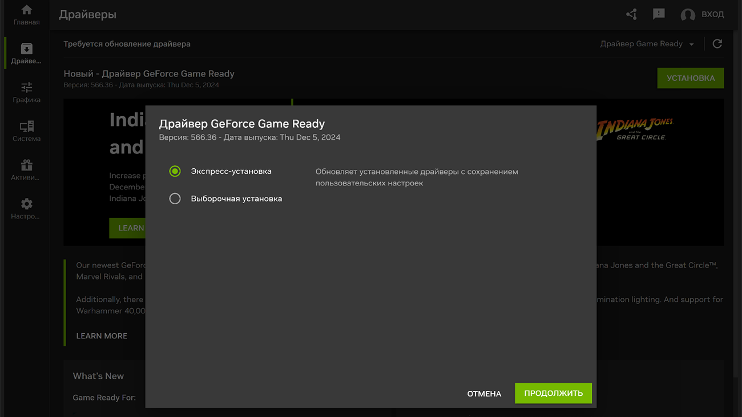Refresh drivers with the reload icon
742x417 pixels.
pos(717,44)
